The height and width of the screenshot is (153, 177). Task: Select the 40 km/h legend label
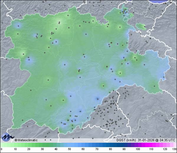56,149
